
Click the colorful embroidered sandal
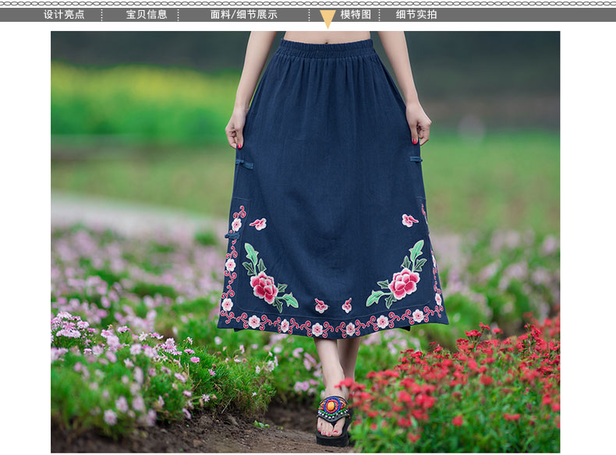(x=333, y=408)
